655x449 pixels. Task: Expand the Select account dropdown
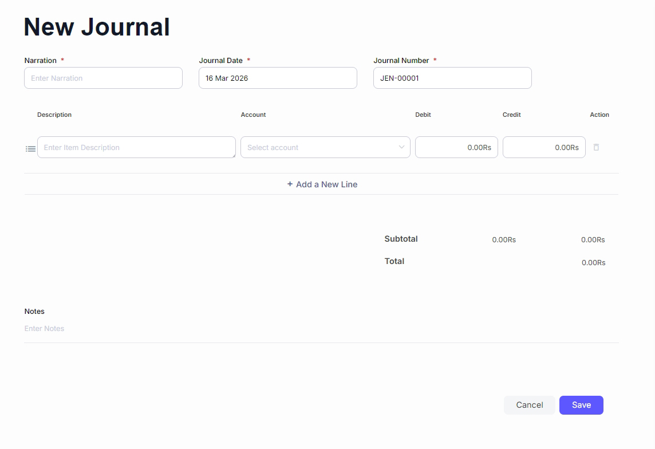point(325,147)
